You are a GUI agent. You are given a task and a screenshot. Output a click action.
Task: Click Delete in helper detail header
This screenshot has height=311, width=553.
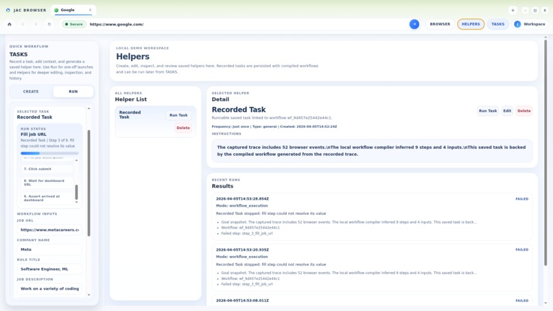523,111
